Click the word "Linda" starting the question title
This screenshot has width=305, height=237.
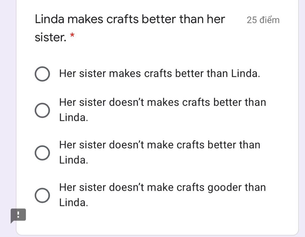pyautogui.click(x=49, y=20)
